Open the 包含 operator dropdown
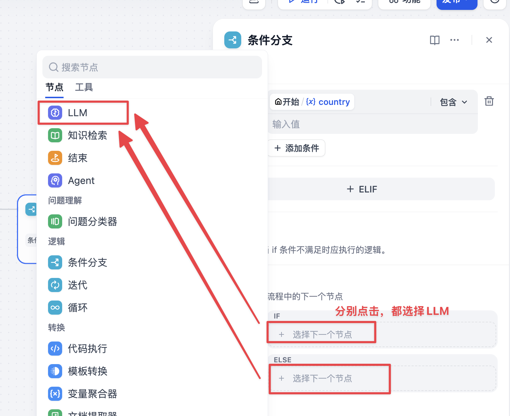Image resolution: width=510 pixels, height=416 pixels. pos(454,102)
